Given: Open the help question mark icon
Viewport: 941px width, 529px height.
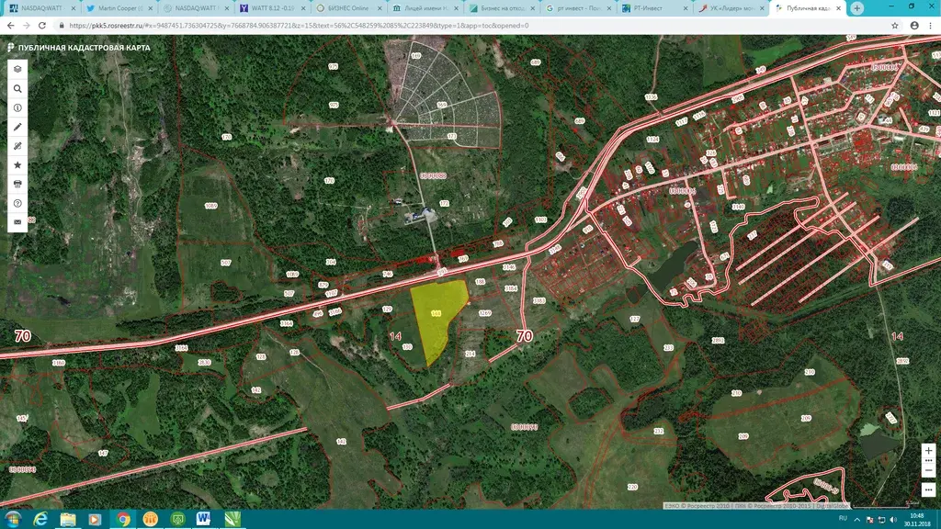Looking at the screenshot, I should (x=17, y=203).
